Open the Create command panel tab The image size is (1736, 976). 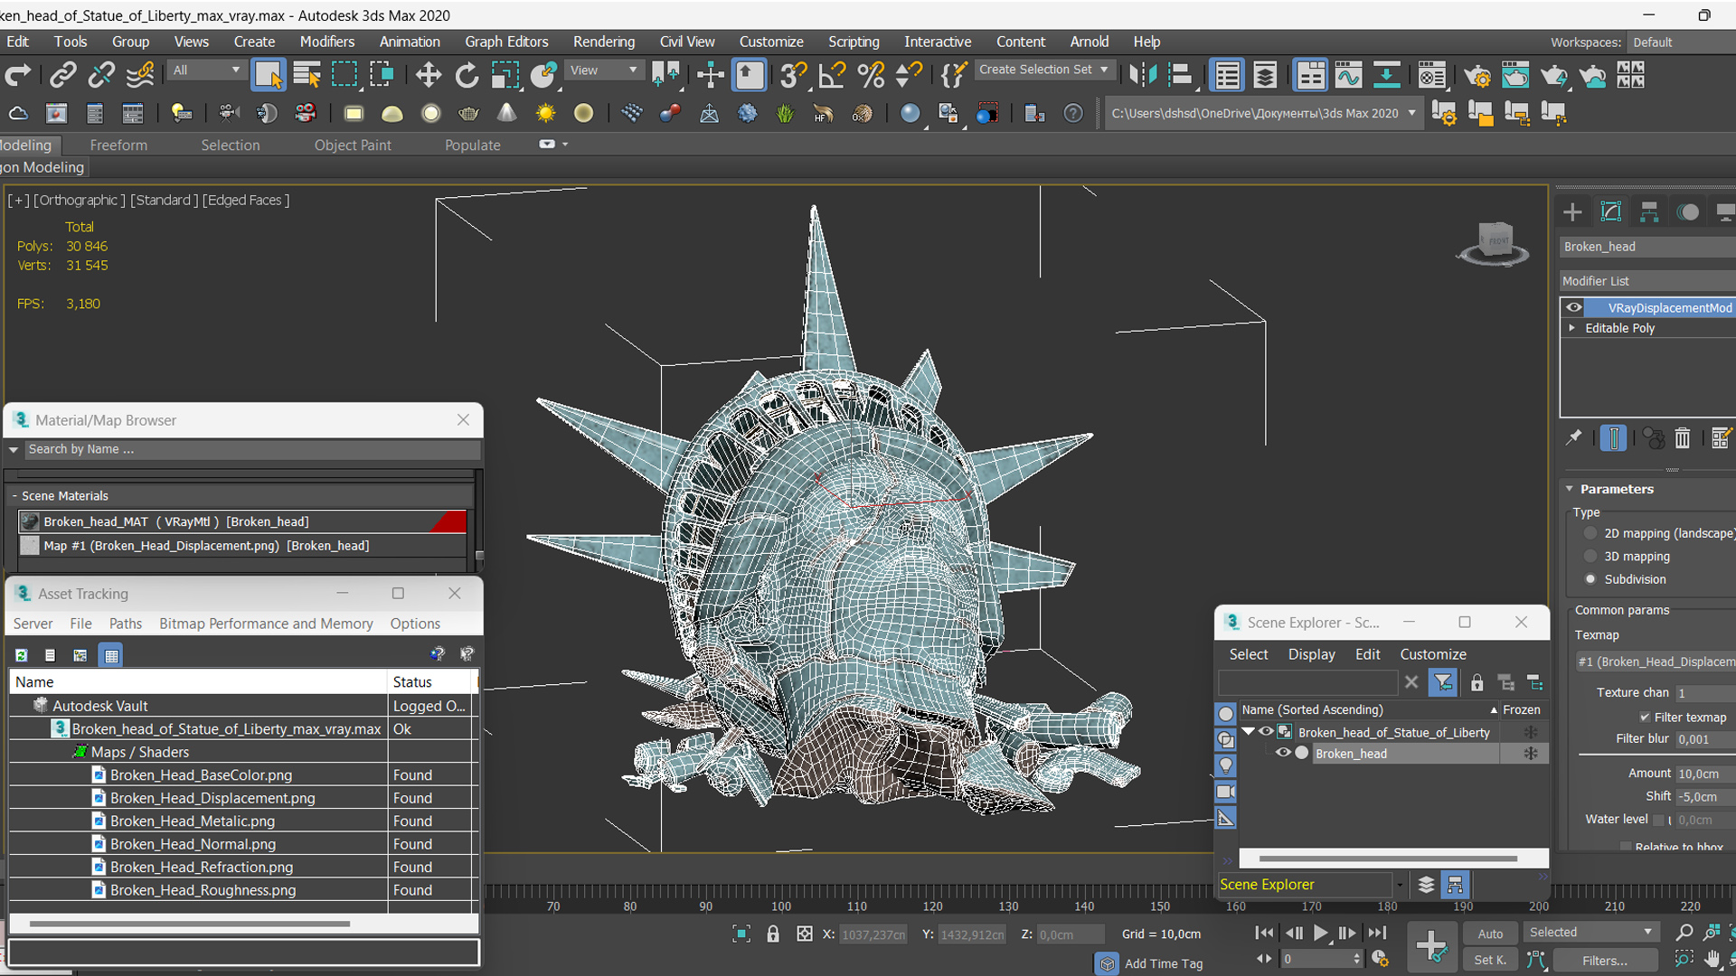coord(1572,211)
